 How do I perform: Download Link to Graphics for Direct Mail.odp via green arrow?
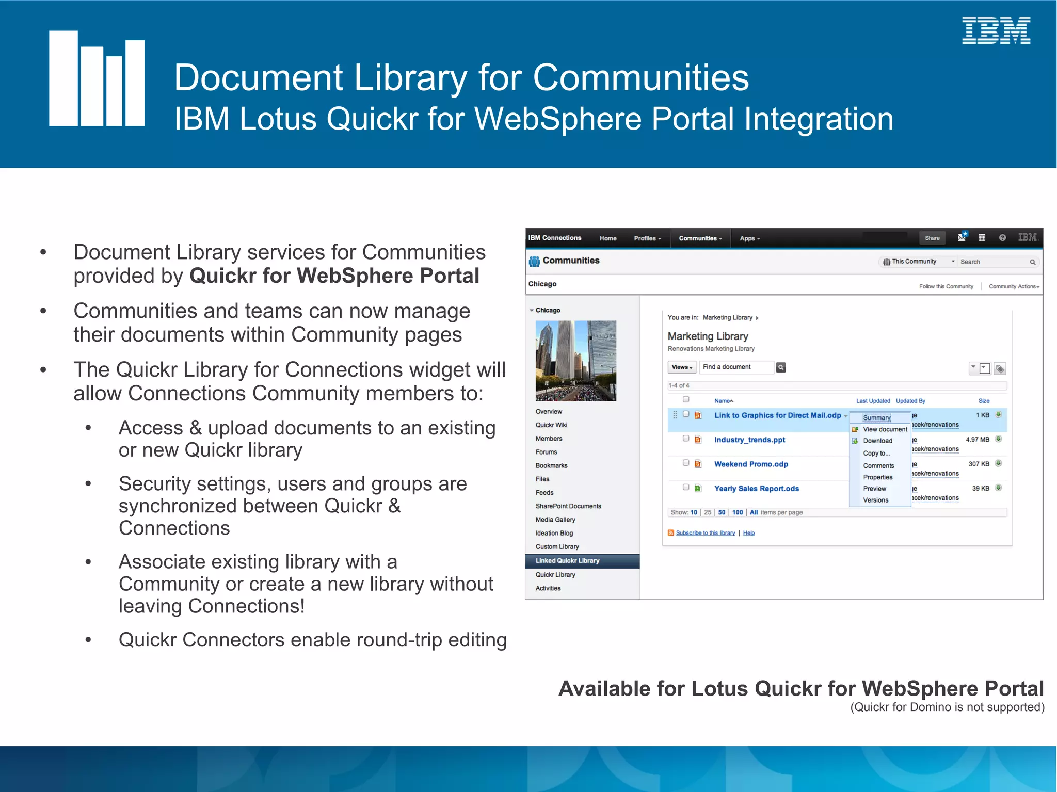pos(999,415)
